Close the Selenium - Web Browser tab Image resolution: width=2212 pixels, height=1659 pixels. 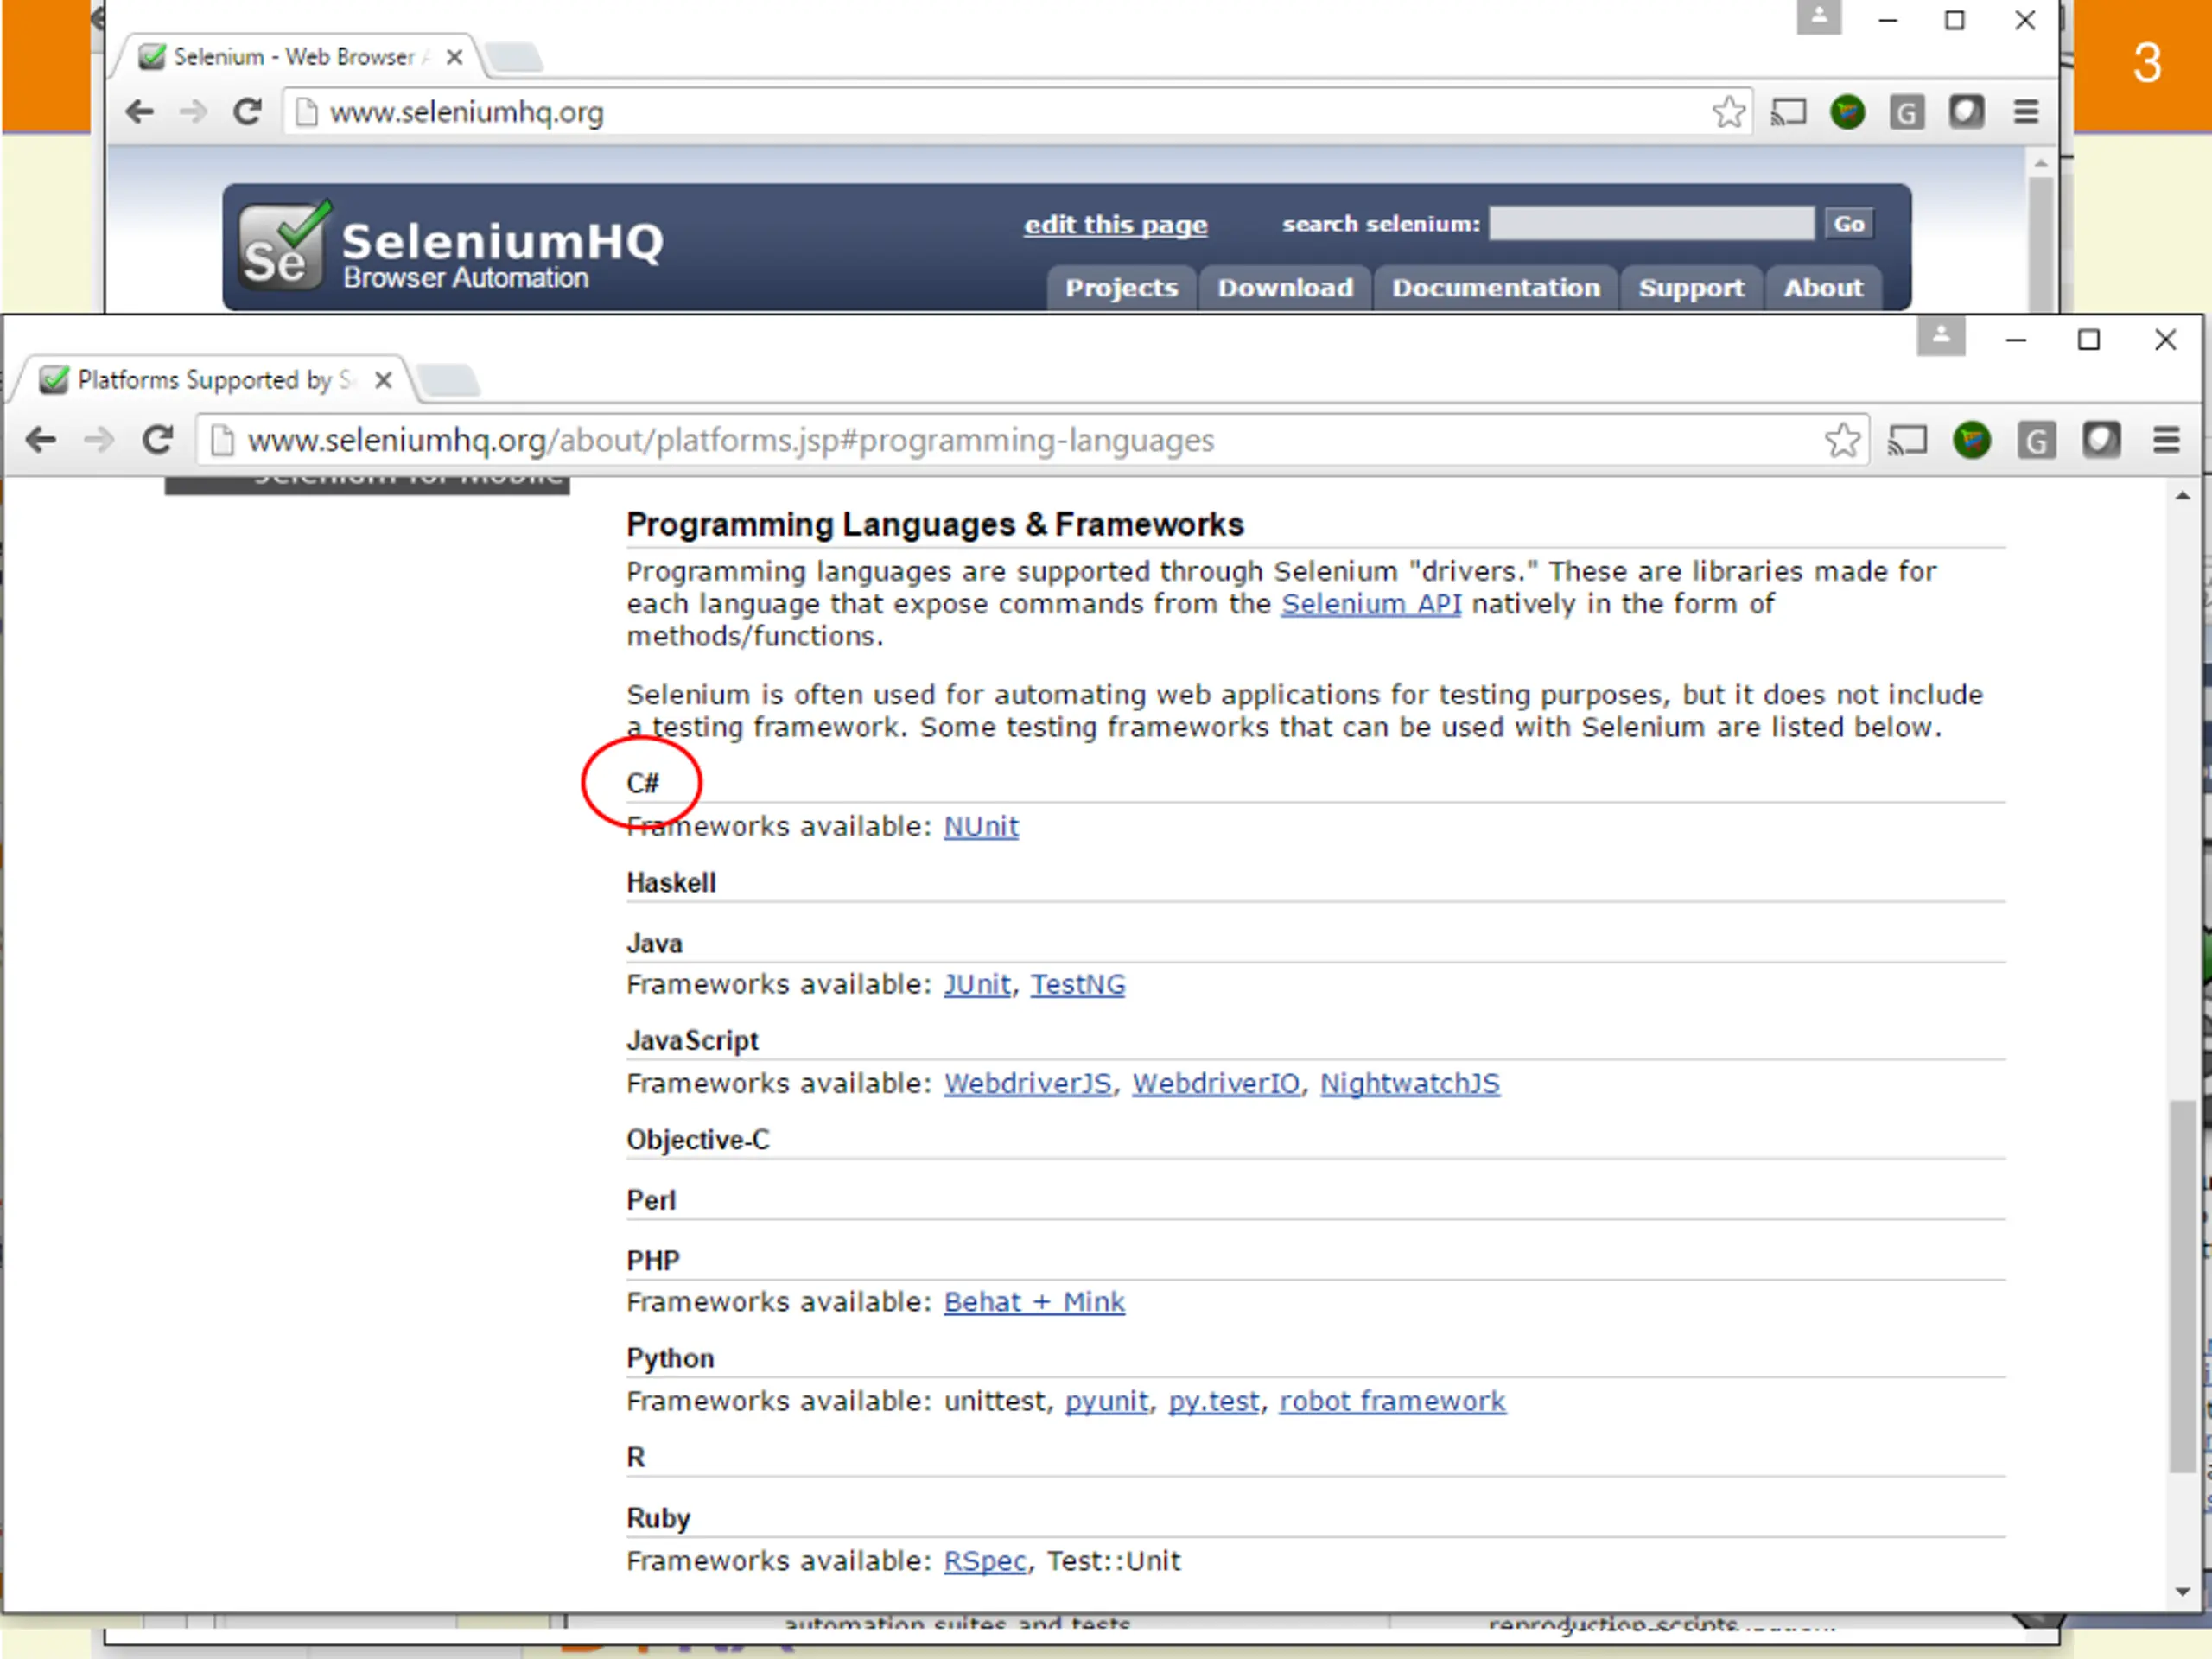click(454, 57)
